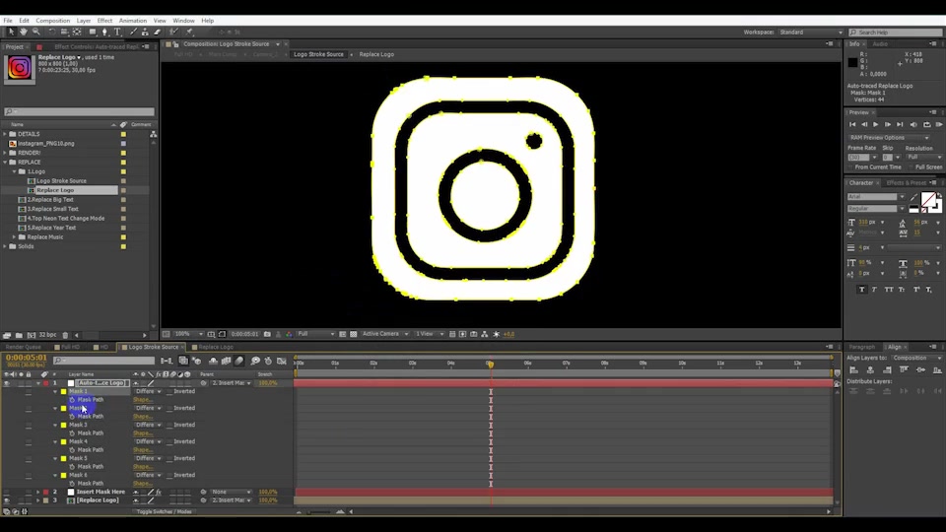Select the Eraser tool
Image resolution: width=946 pixels, height=532 pixels.
[157, 32]
